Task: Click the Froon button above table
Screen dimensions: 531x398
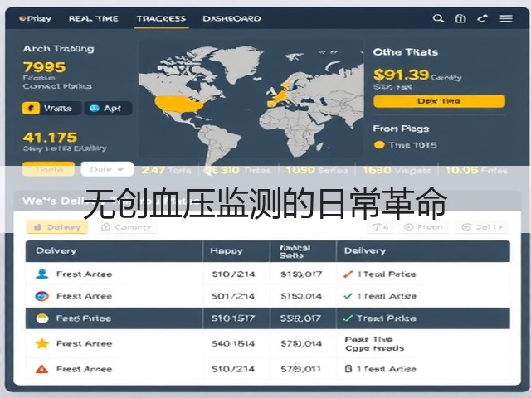Action: [x=424, y=227]
